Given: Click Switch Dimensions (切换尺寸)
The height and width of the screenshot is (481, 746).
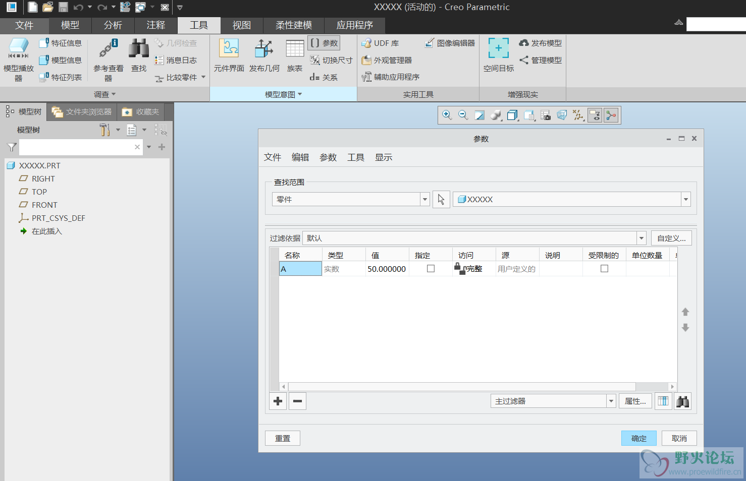Looking at the screenshot, I should point(331,60).
